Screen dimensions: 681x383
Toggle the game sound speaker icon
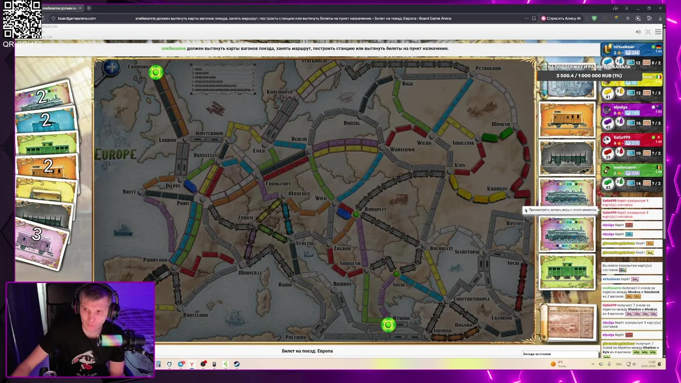[x=638, y=32]
